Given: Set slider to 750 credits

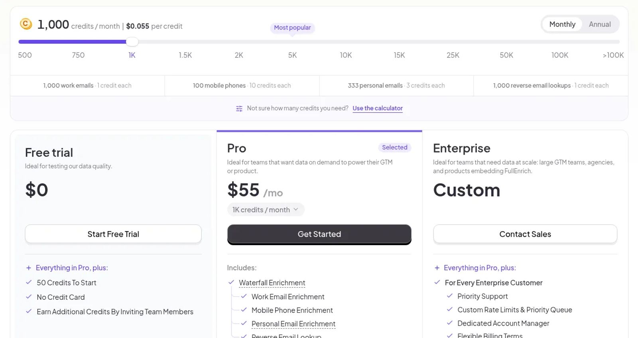Looking at the screenshot, I should tap(78, 55).
